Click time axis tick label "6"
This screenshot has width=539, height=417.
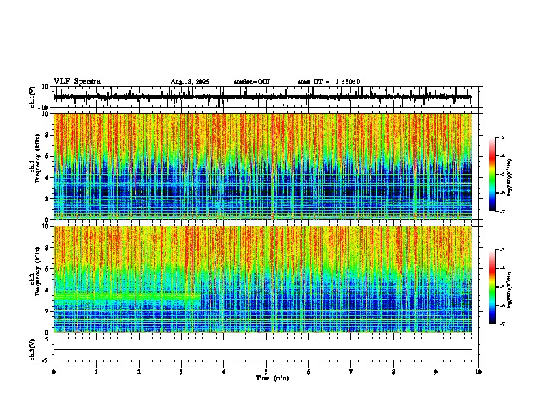pos(308,372)
